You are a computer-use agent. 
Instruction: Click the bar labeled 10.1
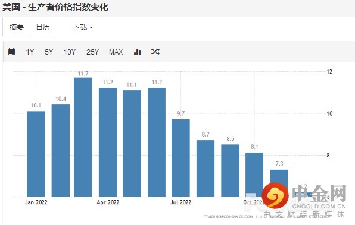(36, 154)
